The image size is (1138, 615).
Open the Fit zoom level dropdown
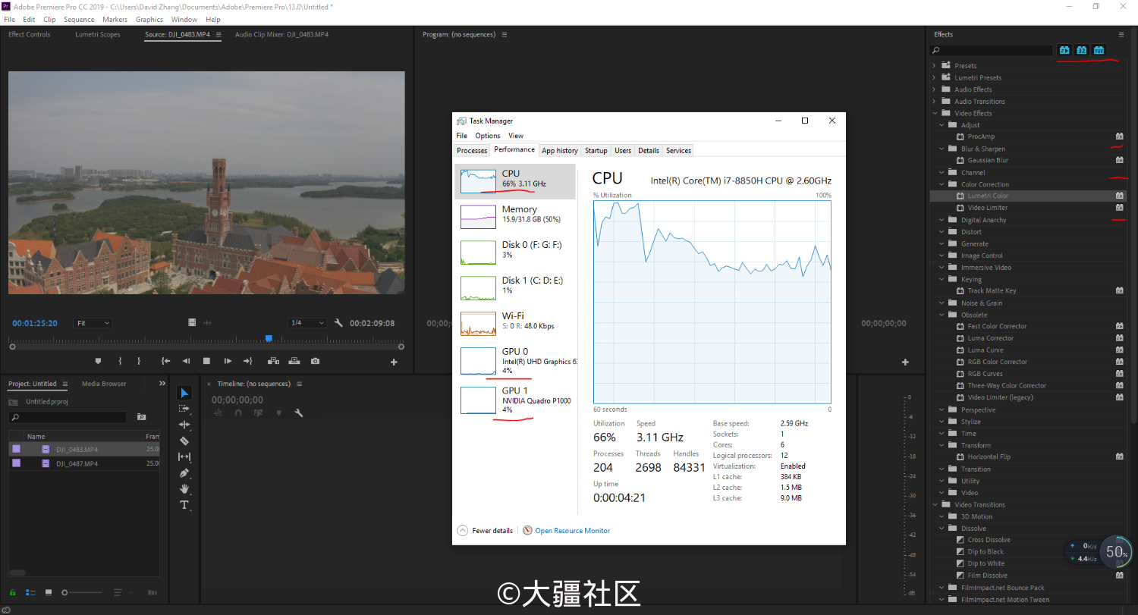tap(93, 323)
